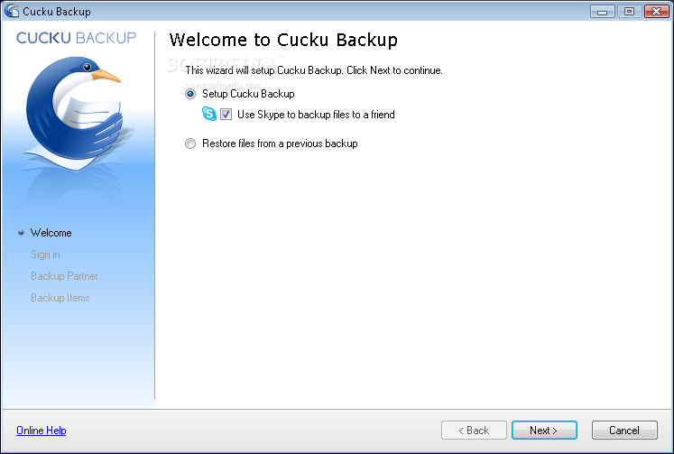Open the Backup Items step
The height and width of the screenshot is (454, 674).
(60, 298)
